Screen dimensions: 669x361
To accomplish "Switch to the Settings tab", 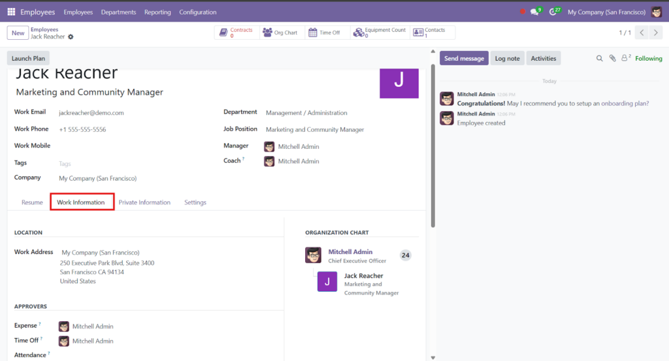I will [x=195, y=202].
